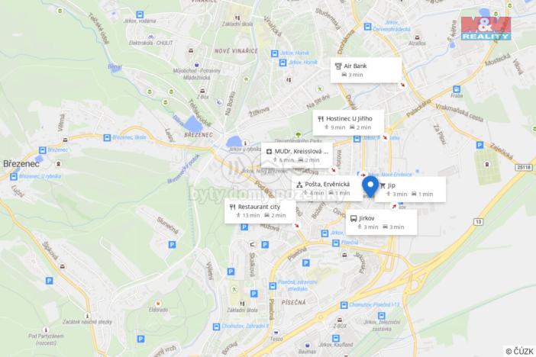Click the Fraba bus stop icon
536x357 pixels.
click(457, 89)
